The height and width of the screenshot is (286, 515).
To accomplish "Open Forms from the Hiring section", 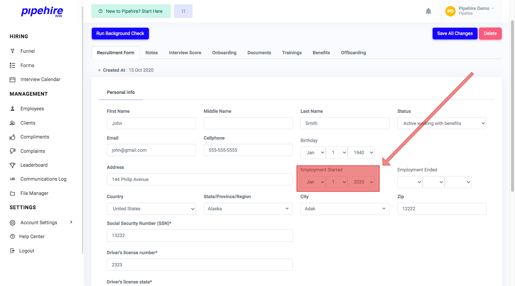I will (x=13, y=65).
